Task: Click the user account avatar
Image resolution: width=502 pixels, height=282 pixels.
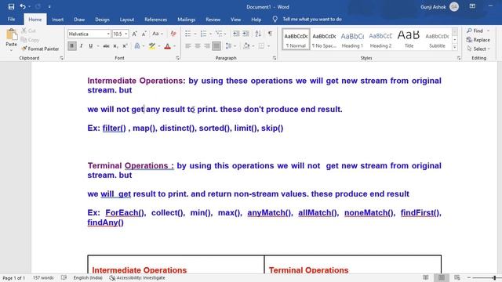Action: pyautogui.click(x=454, y=6)
